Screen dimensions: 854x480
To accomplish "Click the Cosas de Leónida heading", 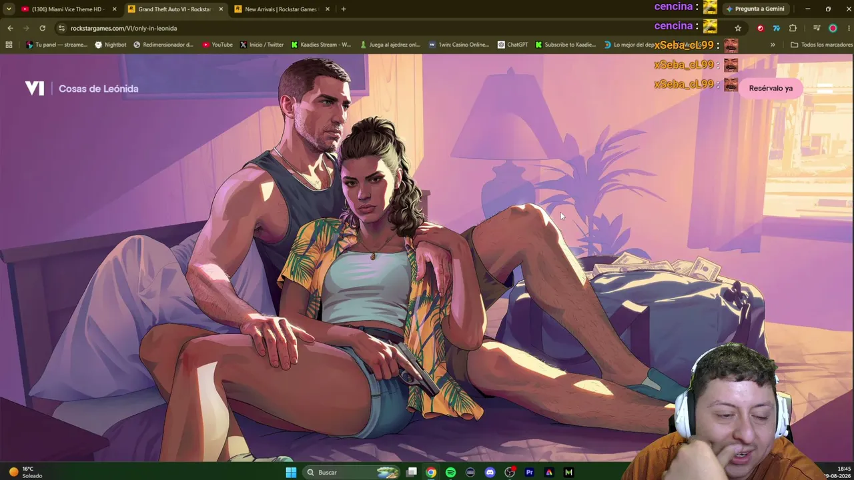I will (99, 89).
